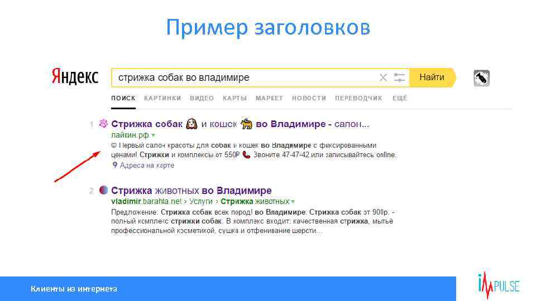
Task: Click the footer text Клиенты из интернета
Action: [74, 289]
